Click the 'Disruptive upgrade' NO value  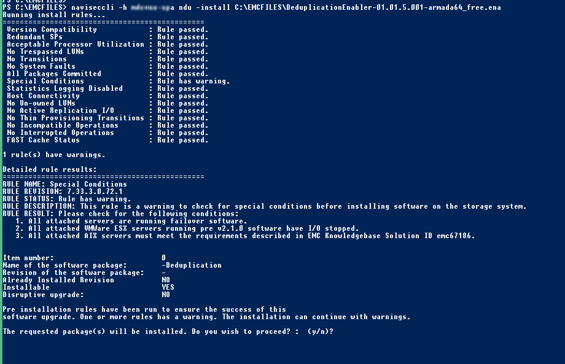click(166, 295)
